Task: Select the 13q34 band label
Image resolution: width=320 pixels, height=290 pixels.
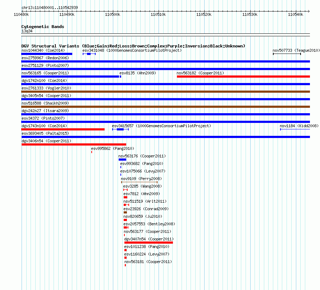Action: coord(27,31)
